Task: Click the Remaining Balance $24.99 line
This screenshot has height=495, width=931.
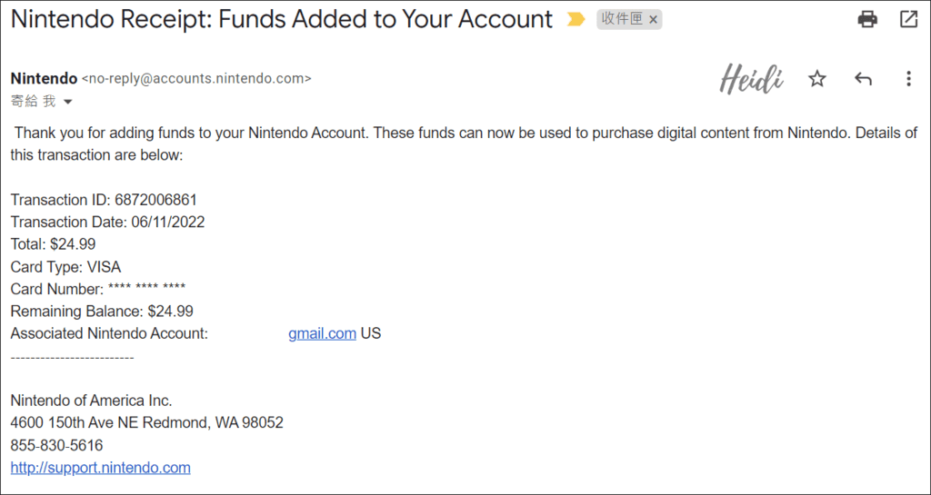Action: pyautogui.click(x=102, y=312)
